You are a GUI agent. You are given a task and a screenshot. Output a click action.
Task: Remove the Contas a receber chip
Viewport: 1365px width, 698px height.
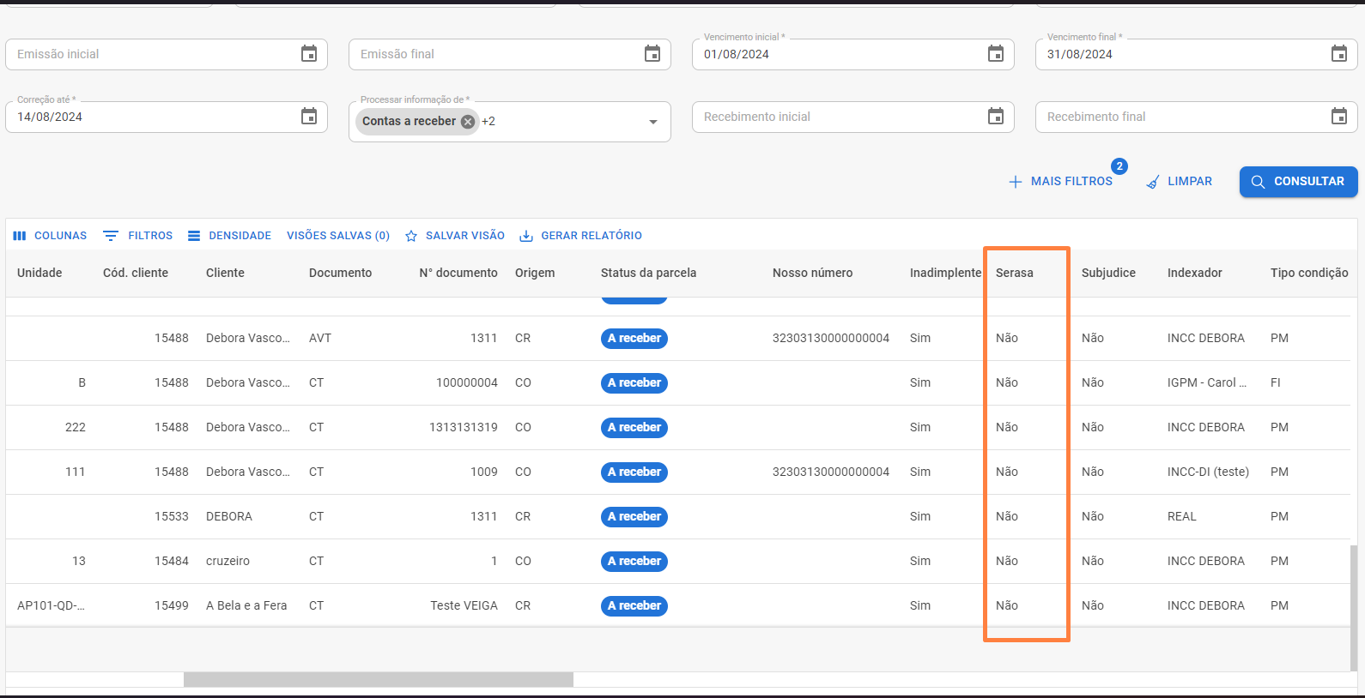468,122
